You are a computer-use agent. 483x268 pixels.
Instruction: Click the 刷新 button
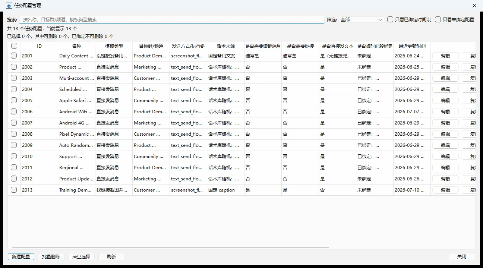[111, 256]
